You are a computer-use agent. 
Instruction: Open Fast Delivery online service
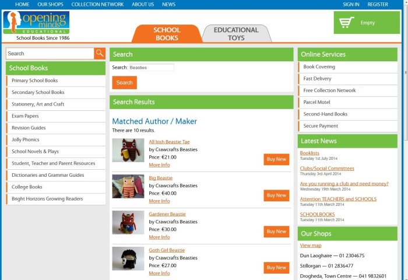point(347,79)
